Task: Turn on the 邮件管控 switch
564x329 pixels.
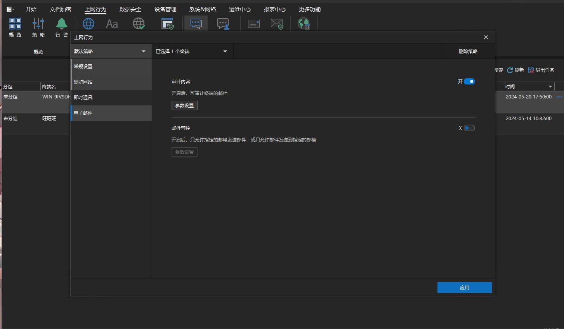Action: 469,128
